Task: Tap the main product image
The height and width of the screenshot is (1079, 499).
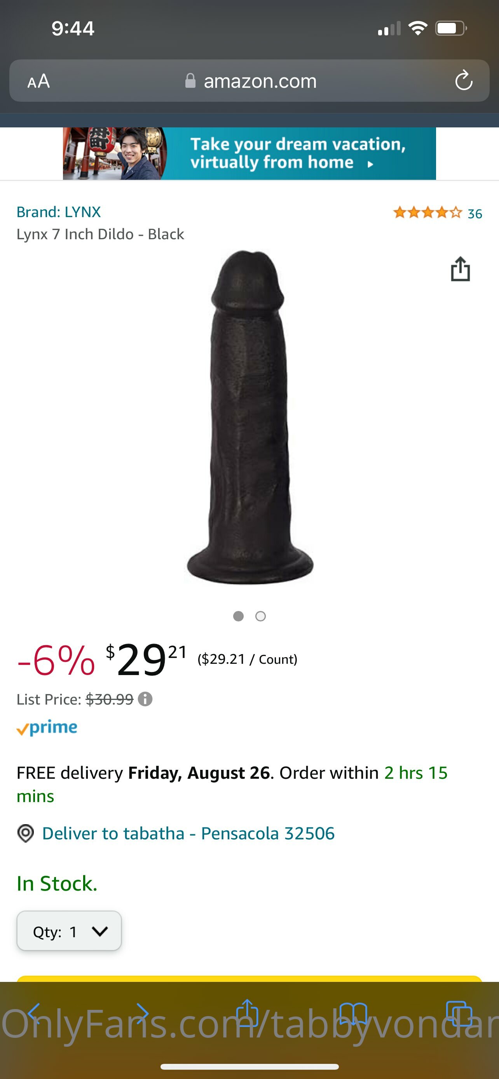Action: point(250,417)
